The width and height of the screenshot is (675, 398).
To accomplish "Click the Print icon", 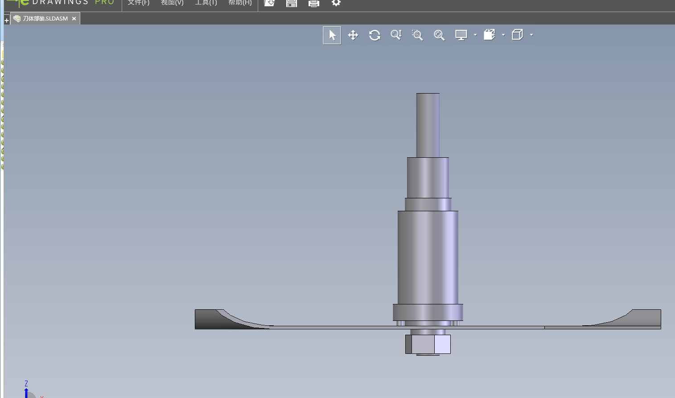I will coord(314,3).
